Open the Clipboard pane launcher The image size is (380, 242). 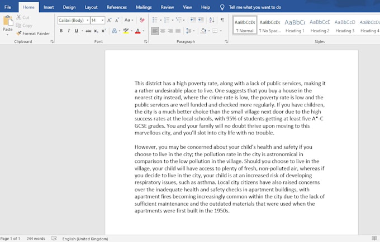tap(52, 42)
